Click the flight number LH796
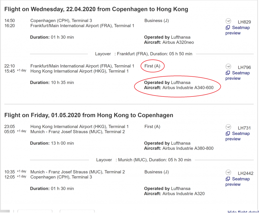This screenshot has width=259, height=213. (x=244, y=68)
